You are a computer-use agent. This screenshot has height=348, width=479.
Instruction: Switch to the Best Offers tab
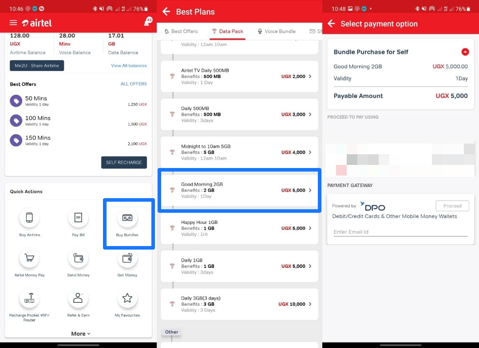pos(181,31)
